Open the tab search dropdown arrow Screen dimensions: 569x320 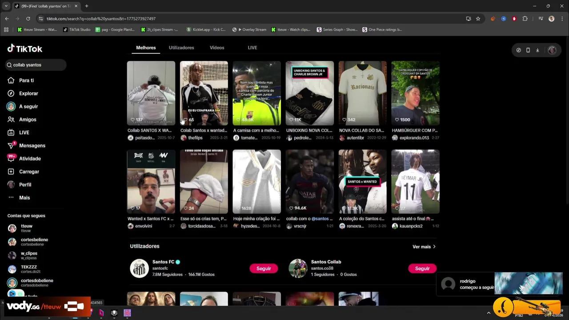(x=6, y=6)
